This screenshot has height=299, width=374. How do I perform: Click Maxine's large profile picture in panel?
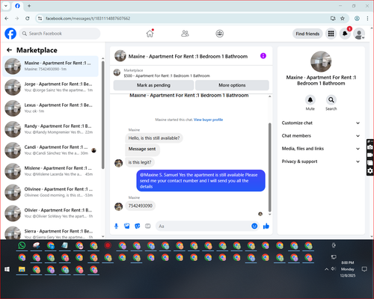click(321, 61)
